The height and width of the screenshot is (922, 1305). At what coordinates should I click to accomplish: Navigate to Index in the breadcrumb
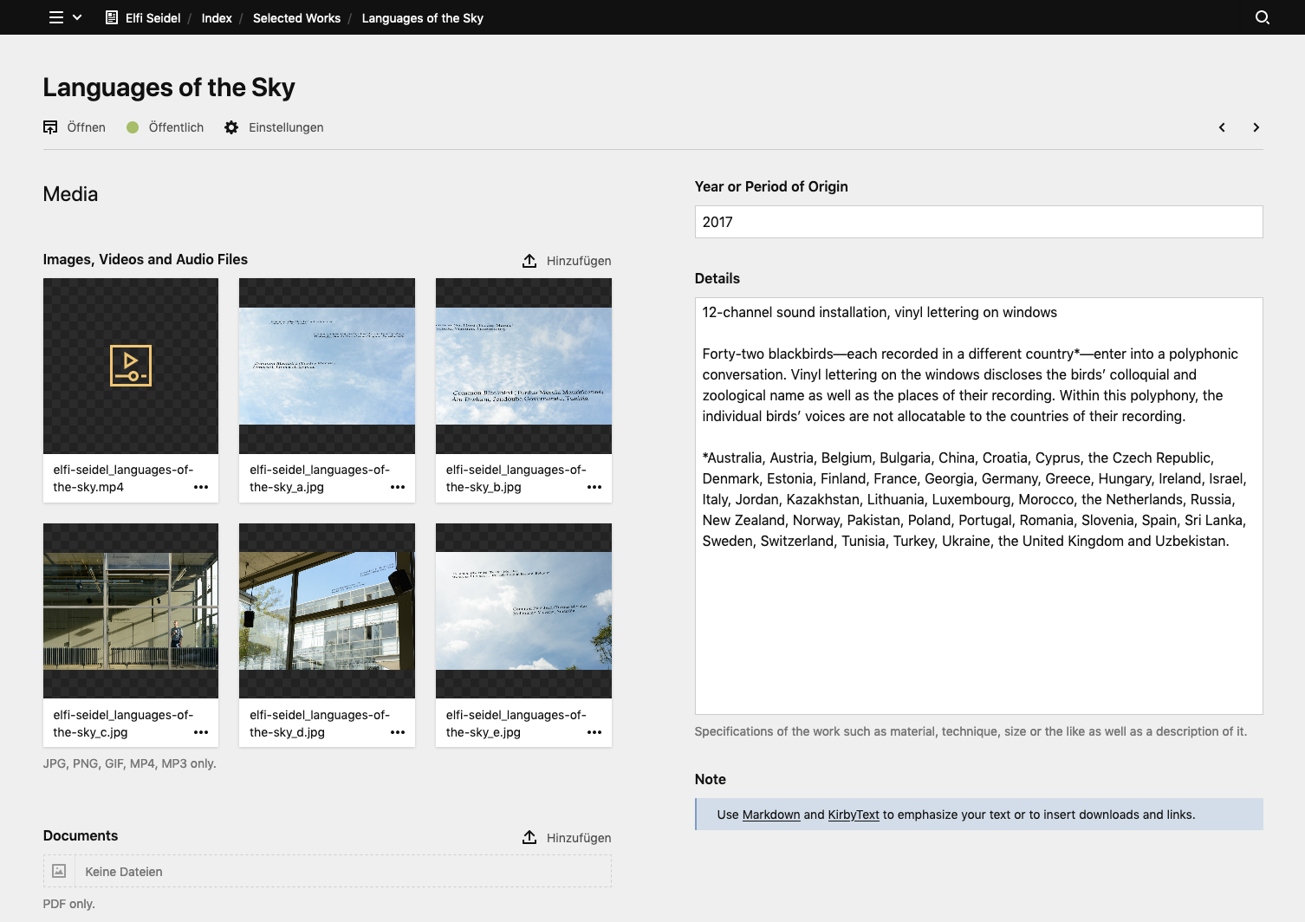[216, 17]
